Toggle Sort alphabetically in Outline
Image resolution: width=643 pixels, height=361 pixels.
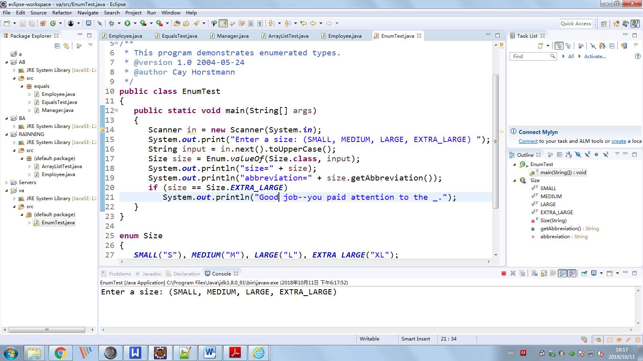569,154
